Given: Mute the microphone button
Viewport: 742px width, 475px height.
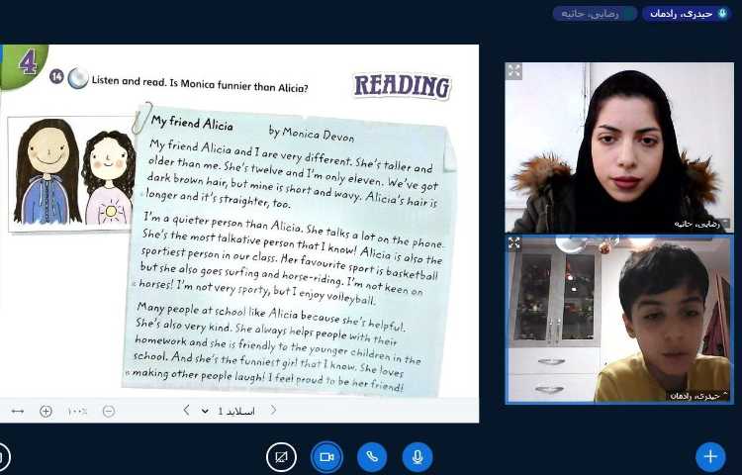Looking at the screenshot, I should 417,456.
